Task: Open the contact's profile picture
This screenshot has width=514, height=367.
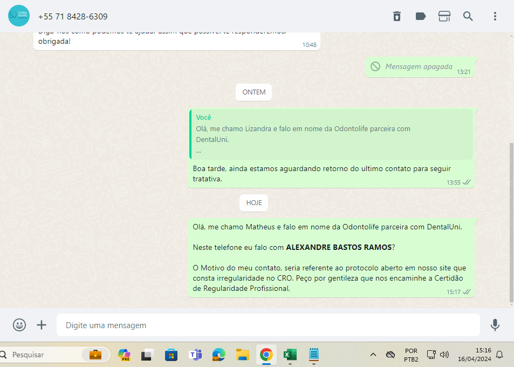Action: pyautogui.click(x=19, y=16)
